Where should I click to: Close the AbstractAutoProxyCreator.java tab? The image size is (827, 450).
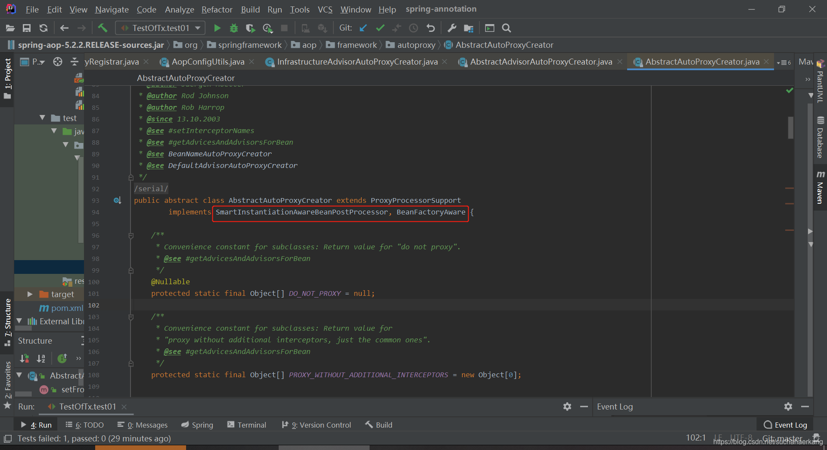click(766, 62)
